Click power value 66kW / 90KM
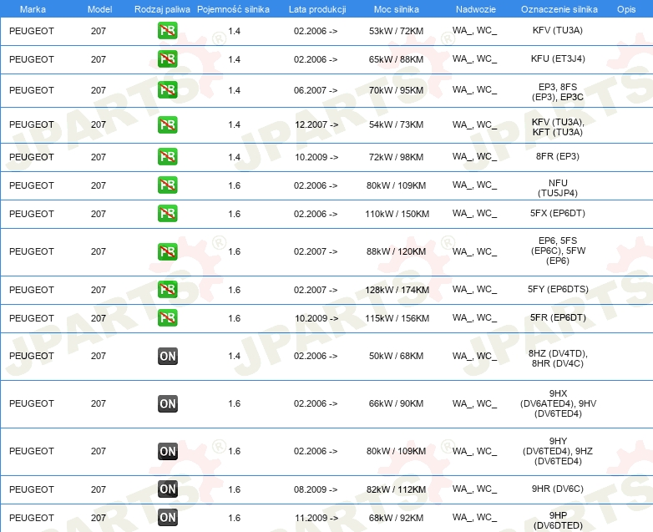The image size is (653, 532). tap(396, 403)
